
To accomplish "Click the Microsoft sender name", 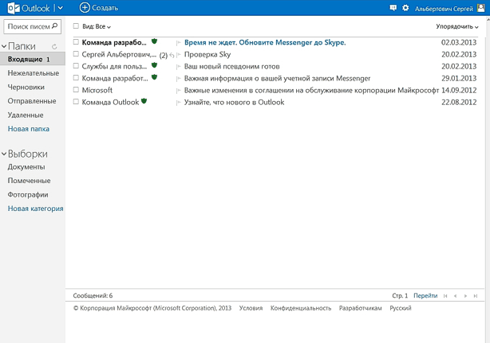I will click(97, 91).
